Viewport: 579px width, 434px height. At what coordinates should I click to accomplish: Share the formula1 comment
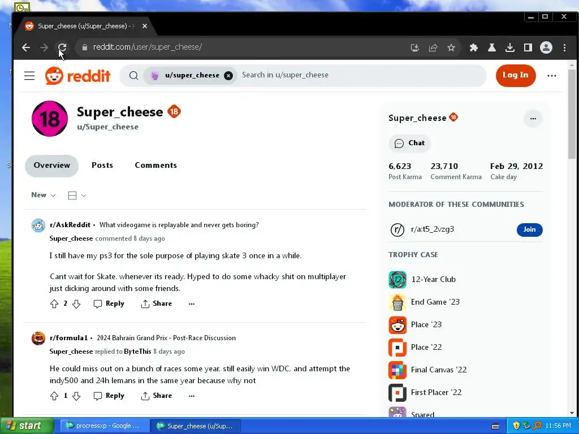157,396
